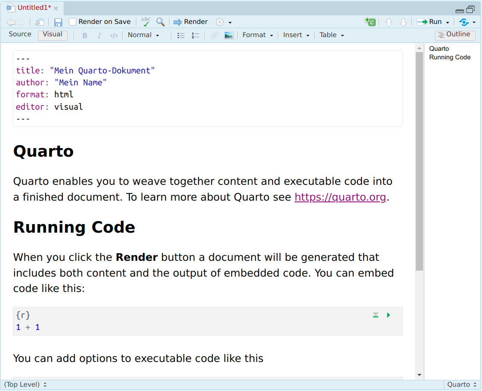Run the current line or selection
Screen dimensions: 482x391
(429, 22)
